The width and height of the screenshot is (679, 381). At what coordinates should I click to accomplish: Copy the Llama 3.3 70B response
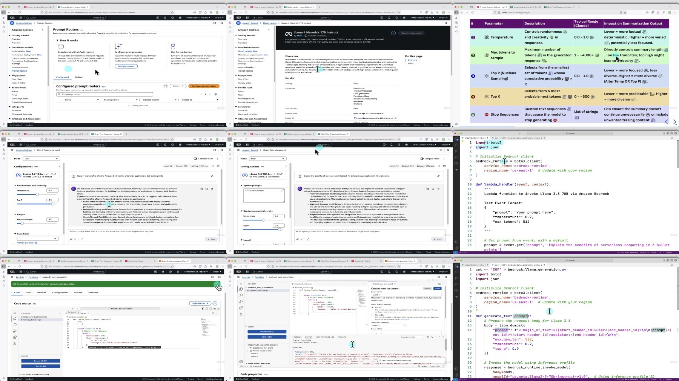pyautogui.click(x=427, y=188)
